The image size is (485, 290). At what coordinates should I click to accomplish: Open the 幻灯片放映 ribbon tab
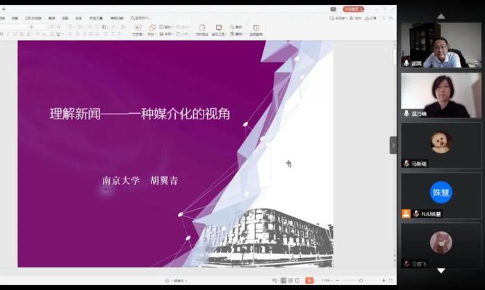pyautogui.click(x=33, y=18)
